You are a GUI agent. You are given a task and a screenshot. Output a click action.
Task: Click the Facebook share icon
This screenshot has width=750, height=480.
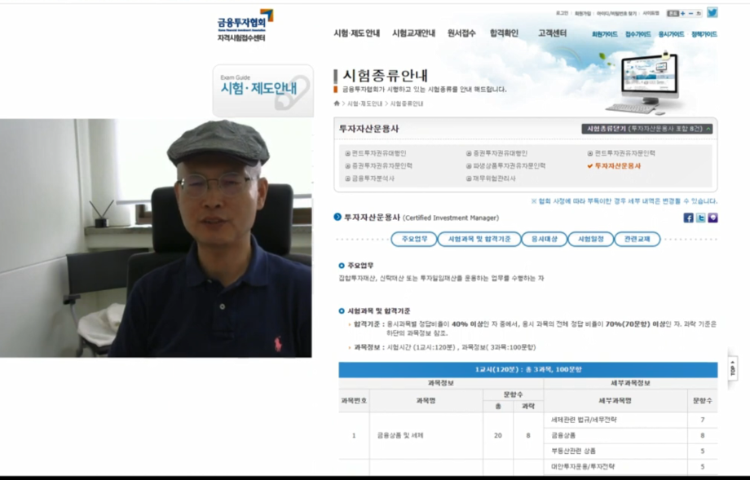pyautogui.click(x=689, y=218)
